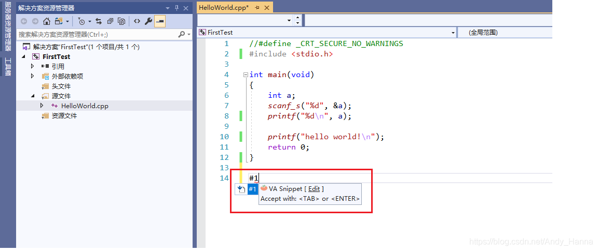Expand the 引用 node

click(x=33, y=67)
